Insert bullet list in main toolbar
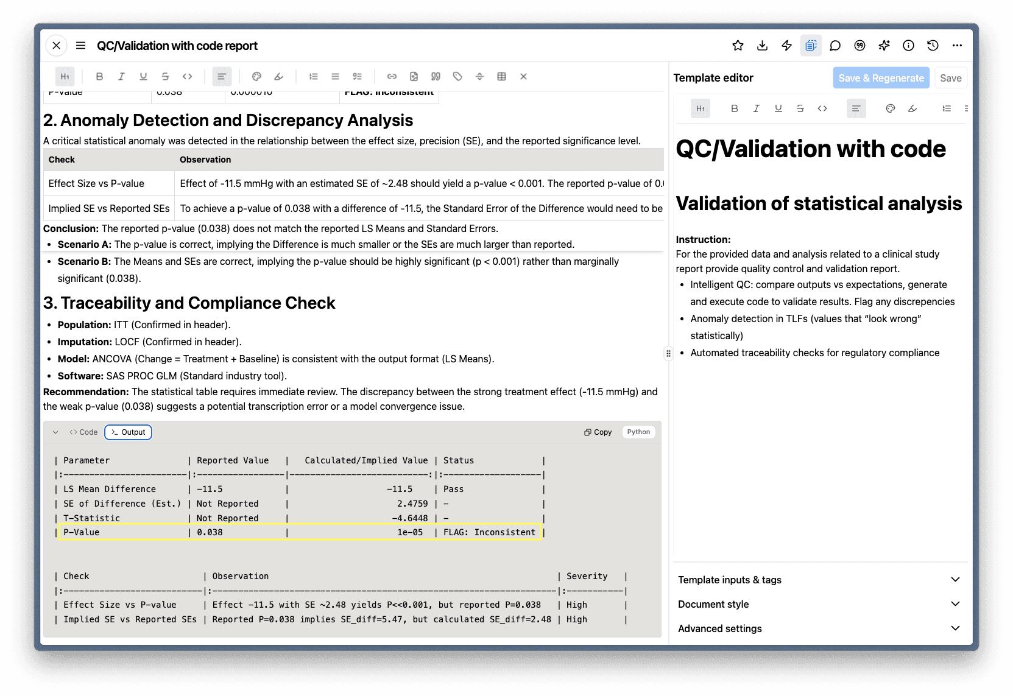This screenshot has width=1013, height=696. [335, 77]
